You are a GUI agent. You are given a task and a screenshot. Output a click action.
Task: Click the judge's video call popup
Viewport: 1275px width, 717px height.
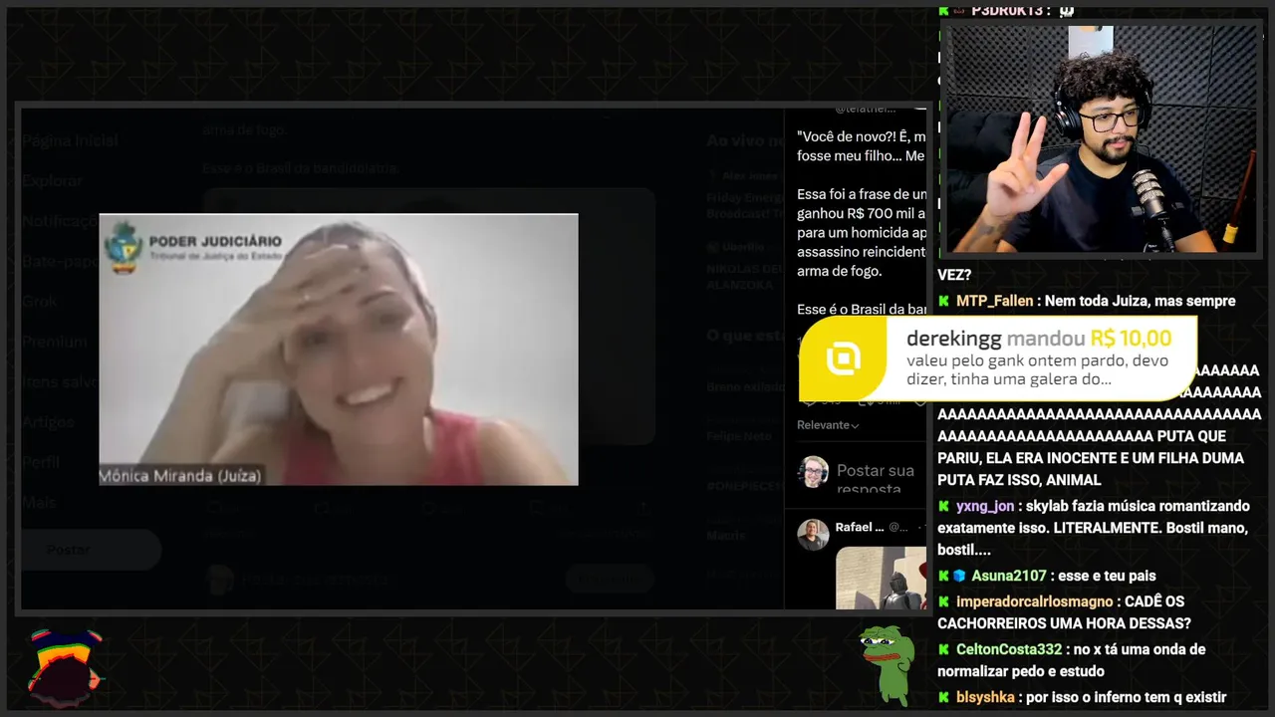[339, 350]
